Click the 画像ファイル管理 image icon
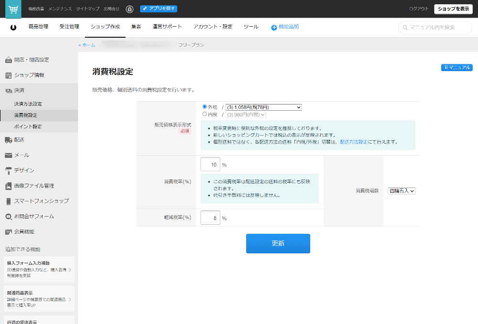The height and width of the screenshot is (324, 478). coord(9,186)
